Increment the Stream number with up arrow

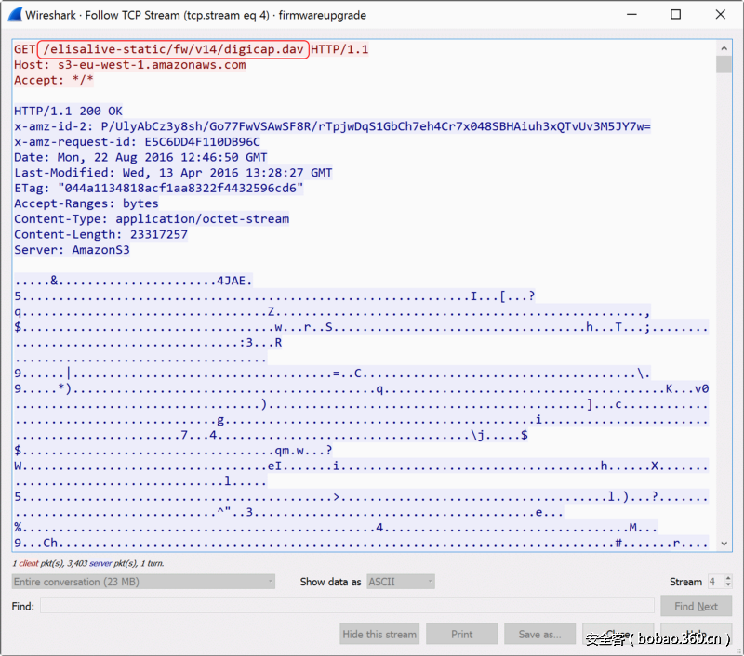(x=726, y=578)
